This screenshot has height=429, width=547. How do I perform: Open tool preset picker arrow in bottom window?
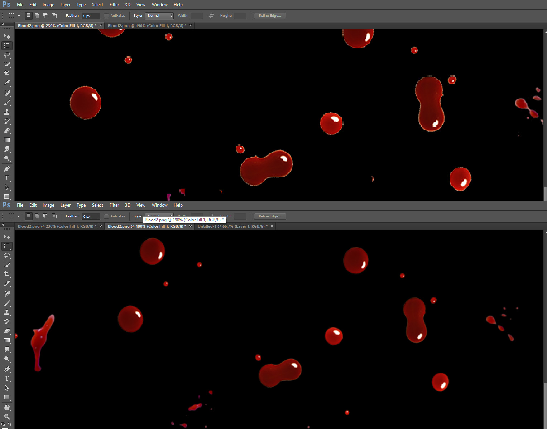click(x=19, y=216)
